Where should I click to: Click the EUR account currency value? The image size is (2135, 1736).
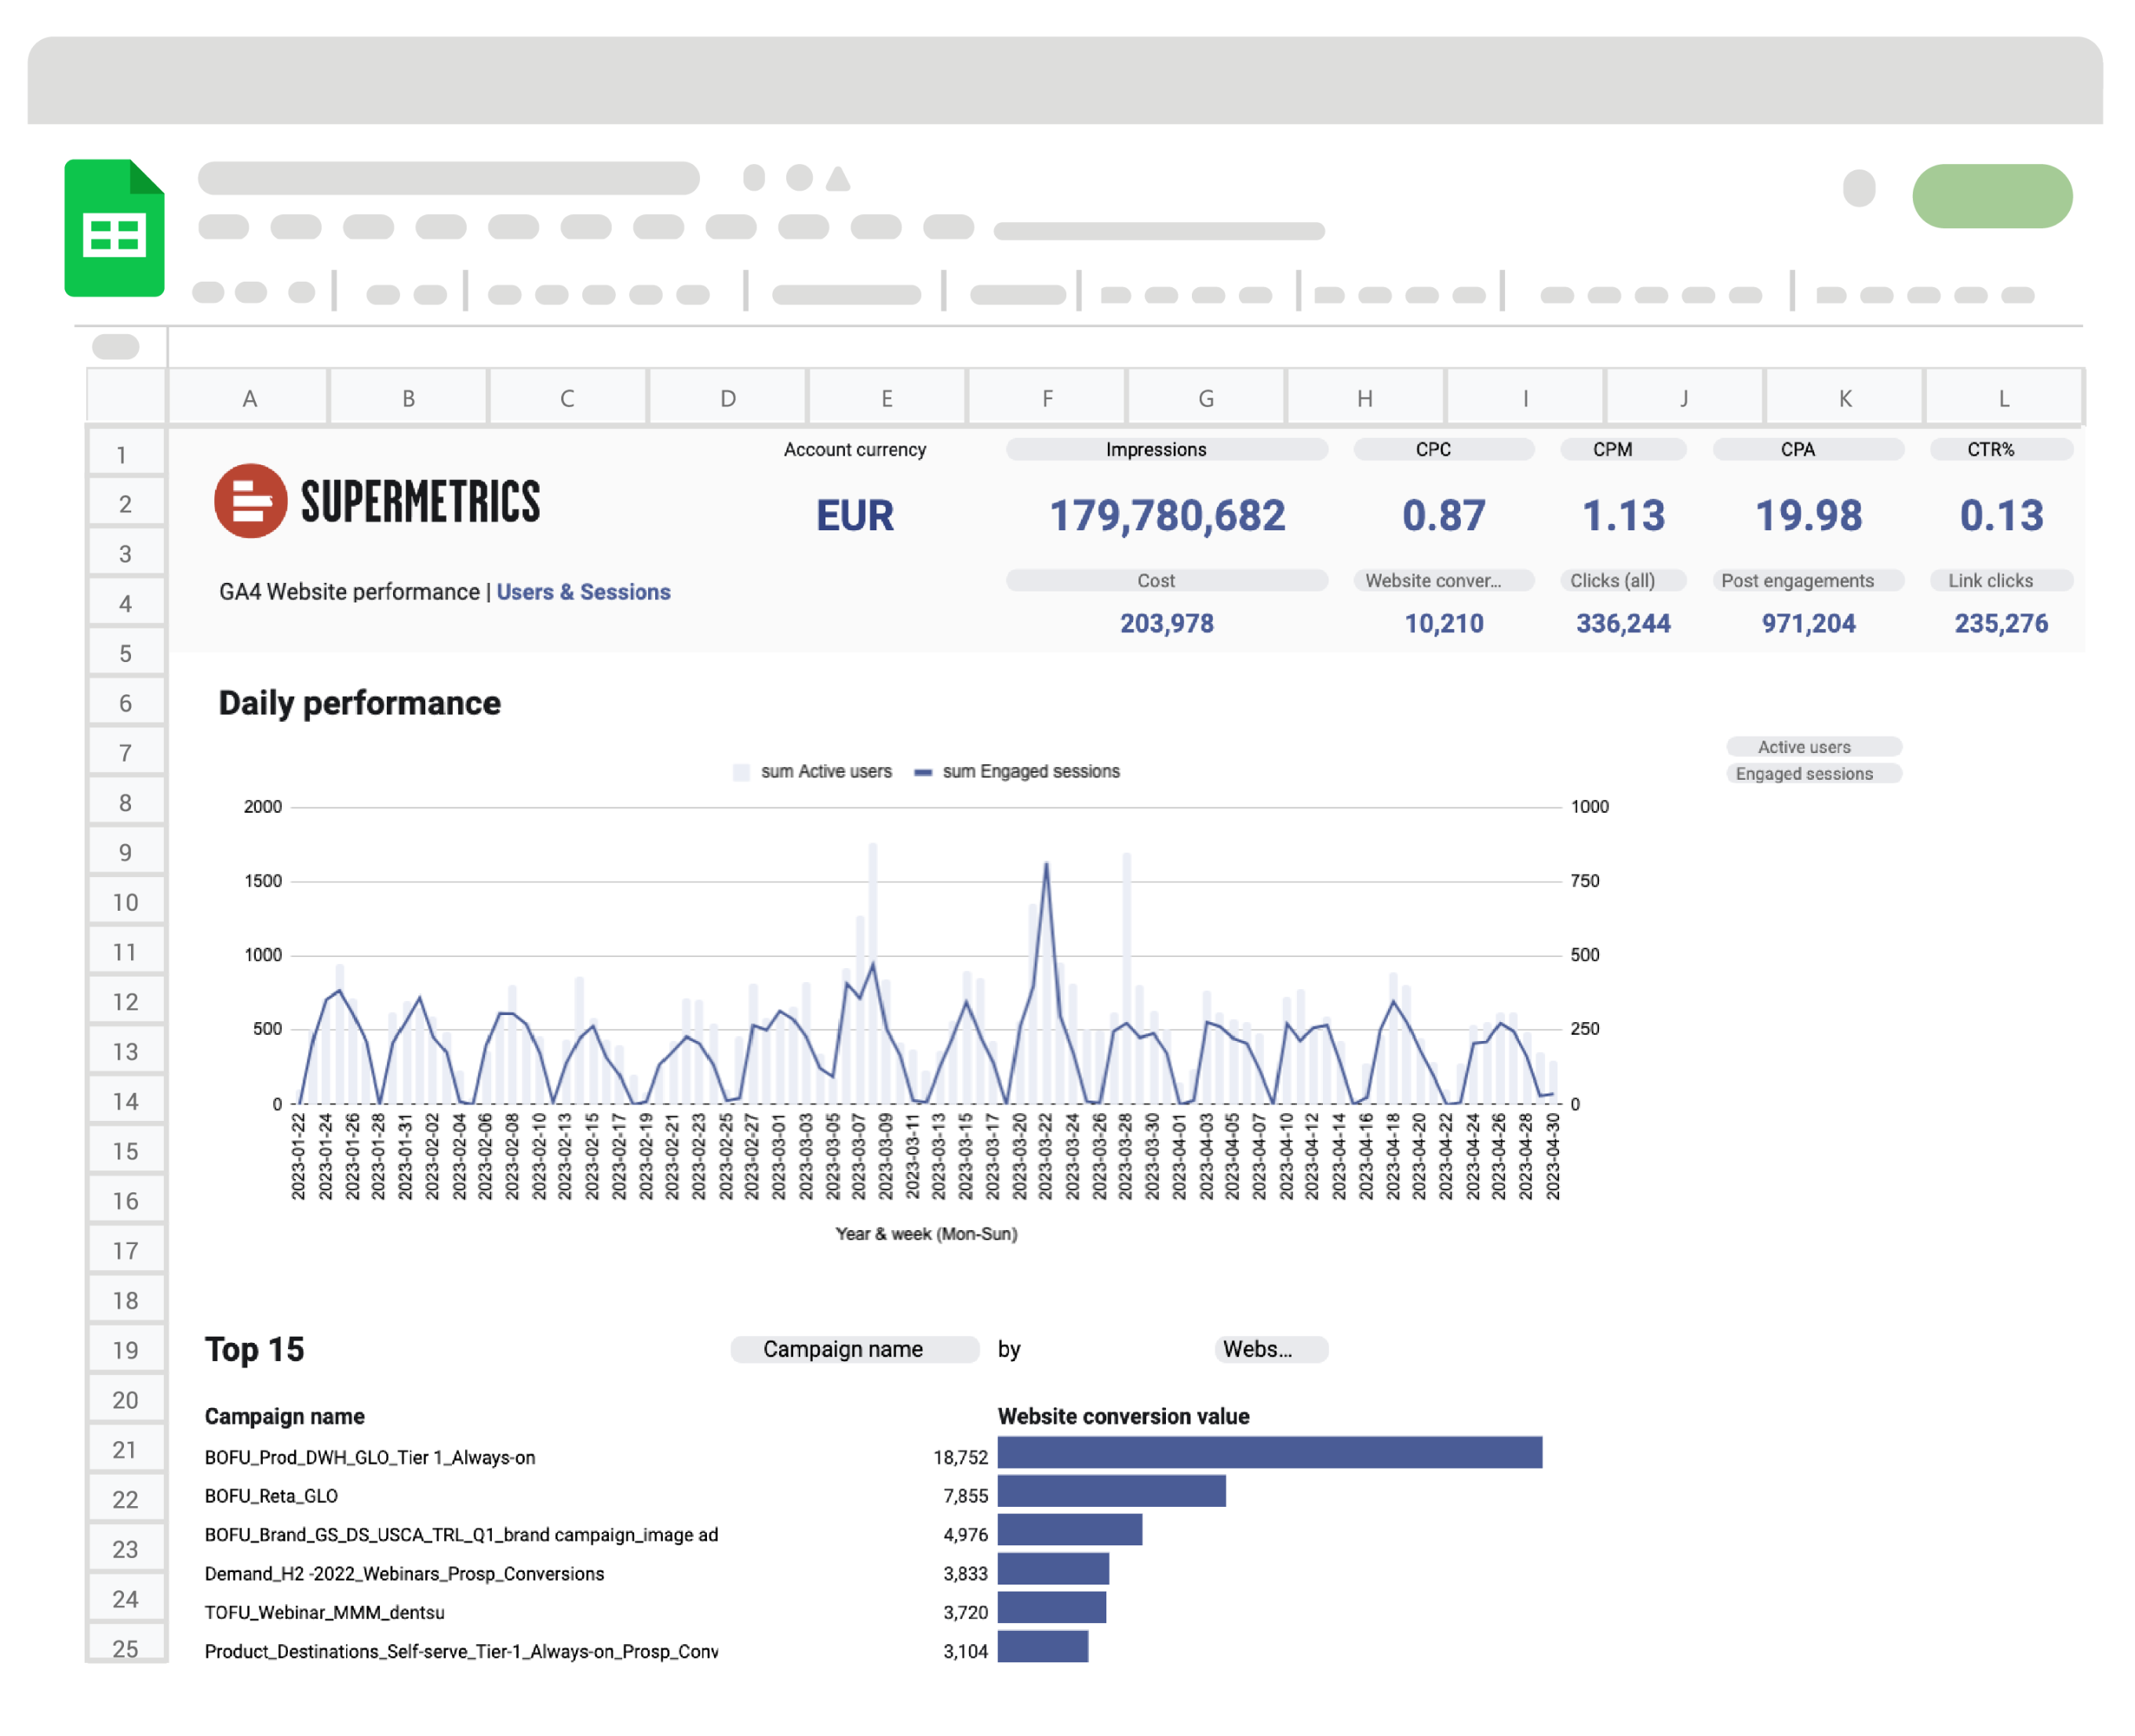[x=854, y=516]
